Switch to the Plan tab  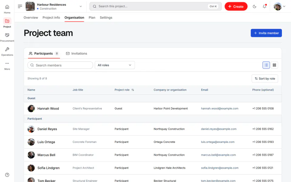point(92,18)
